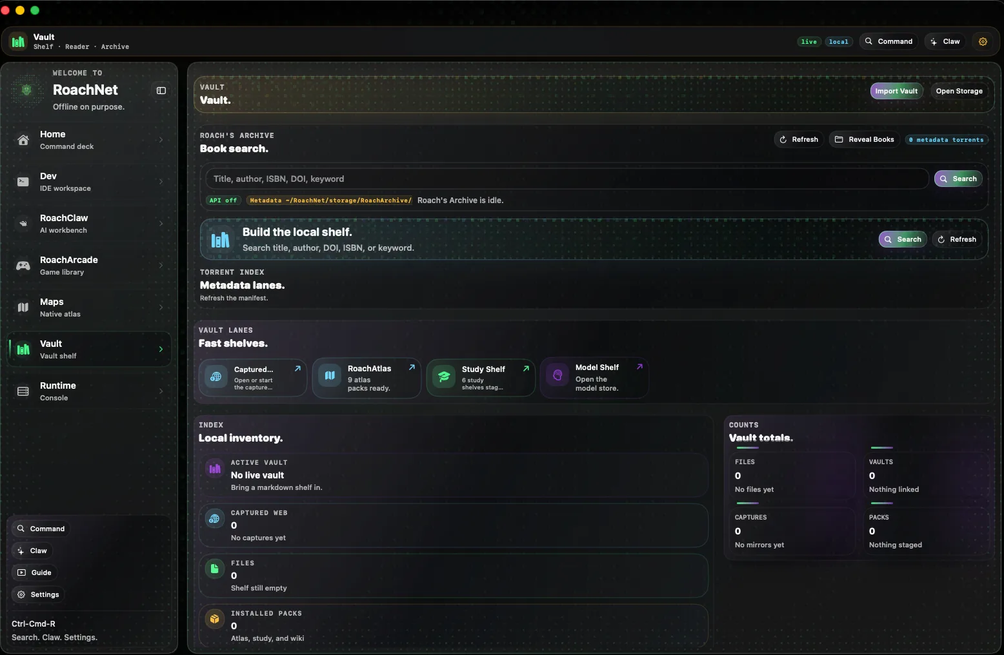This screenshot has width=1004, height=655.
Task: Click the Metadata storage path badge
Action: tap(330, 200)
